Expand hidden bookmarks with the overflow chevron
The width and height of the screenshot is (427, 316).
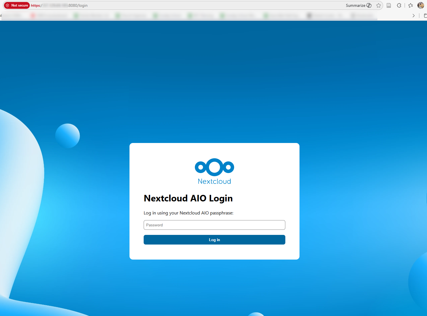coord(413,16)
